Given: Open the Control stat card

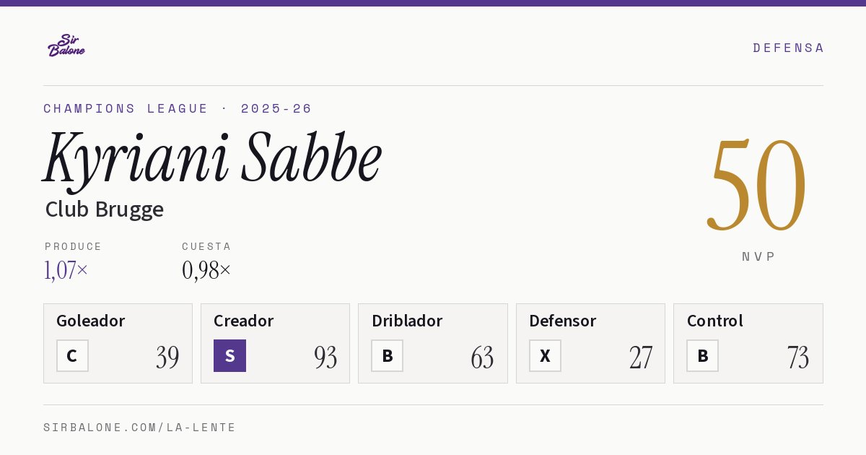Looking at the screenshot, I should [748, 343].
